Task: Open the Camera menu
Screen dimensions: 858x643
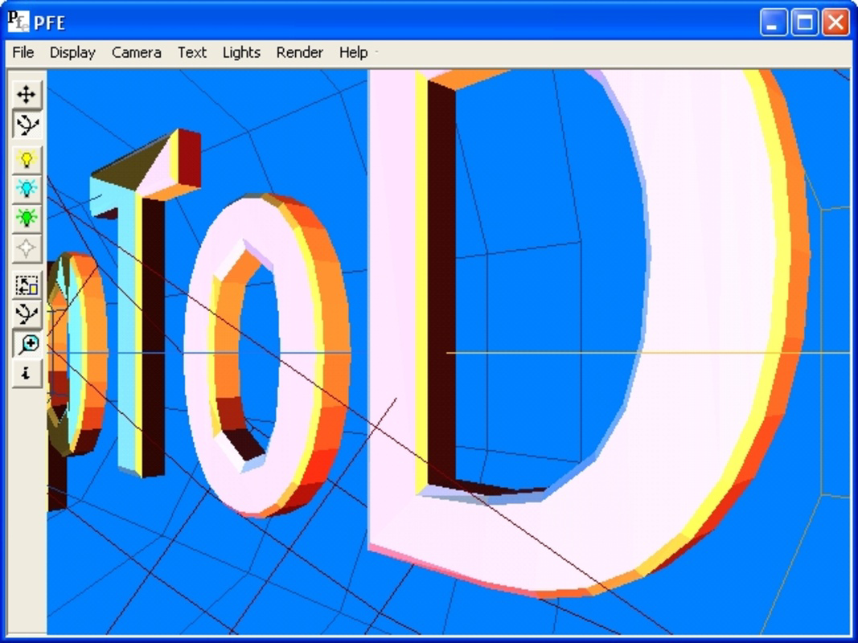Action: pyautogui.click(x=136, y=52)
